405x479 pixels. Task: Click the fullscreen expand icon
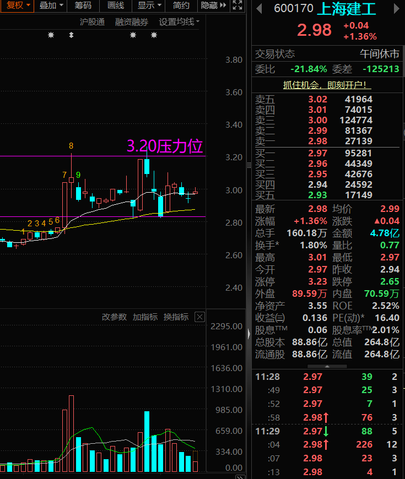pyautogui.click(x=237, y=5)
